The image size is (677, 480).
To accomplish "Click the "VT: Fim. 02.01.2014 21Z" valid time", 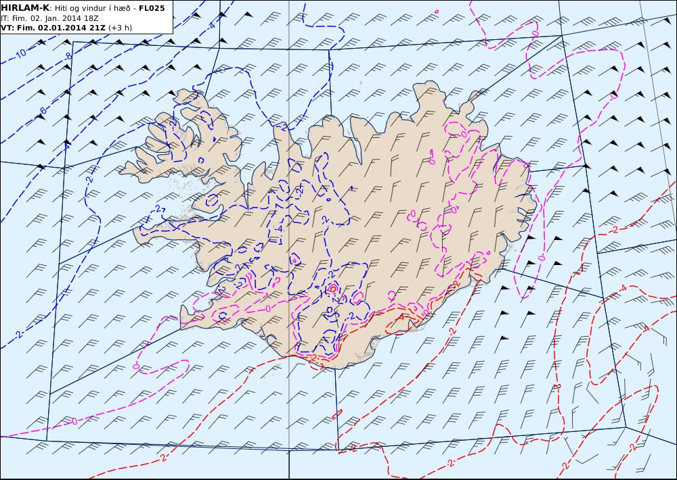I will point(53,28).
